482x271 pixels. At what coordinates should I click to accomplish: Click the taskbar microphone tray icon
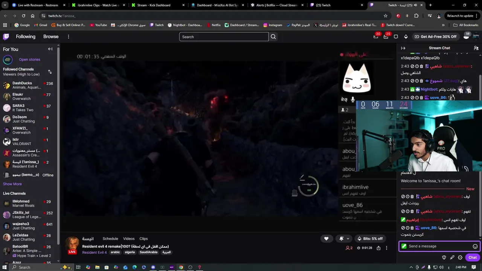tap(429, 267)
